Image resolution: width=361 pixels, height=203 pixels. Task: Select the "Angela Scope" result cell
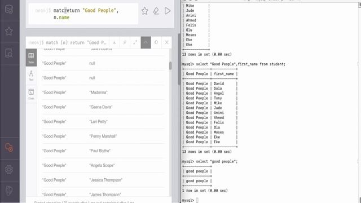pyautogui.click(x=102, y=165)
